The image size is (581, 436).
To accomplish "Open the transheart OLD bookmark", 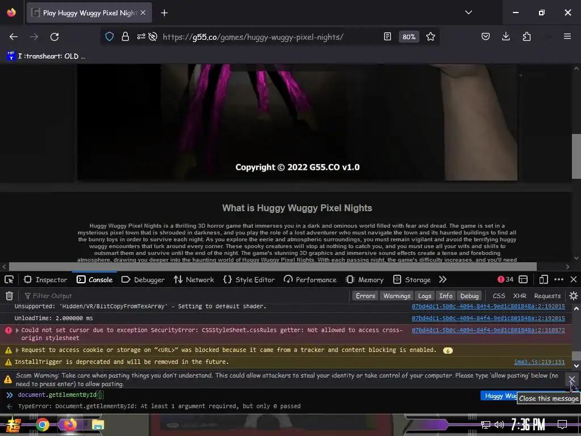I will click(x=47, y=56).
